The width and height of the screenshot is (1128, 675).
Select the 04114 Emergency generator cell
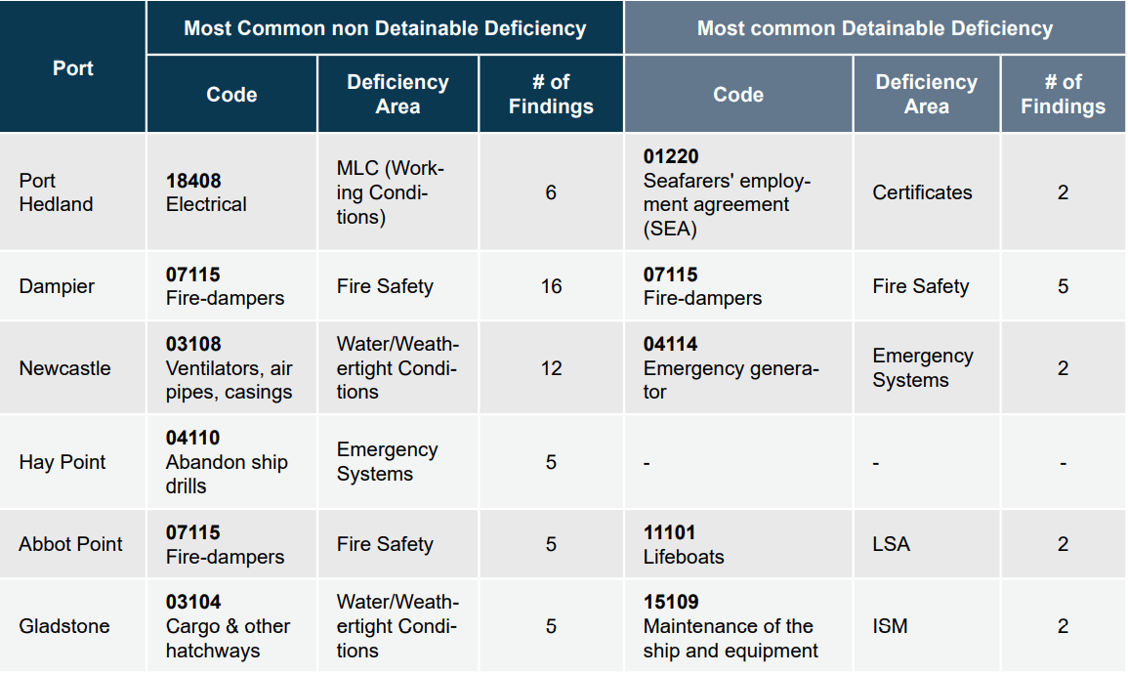(738, 367)
